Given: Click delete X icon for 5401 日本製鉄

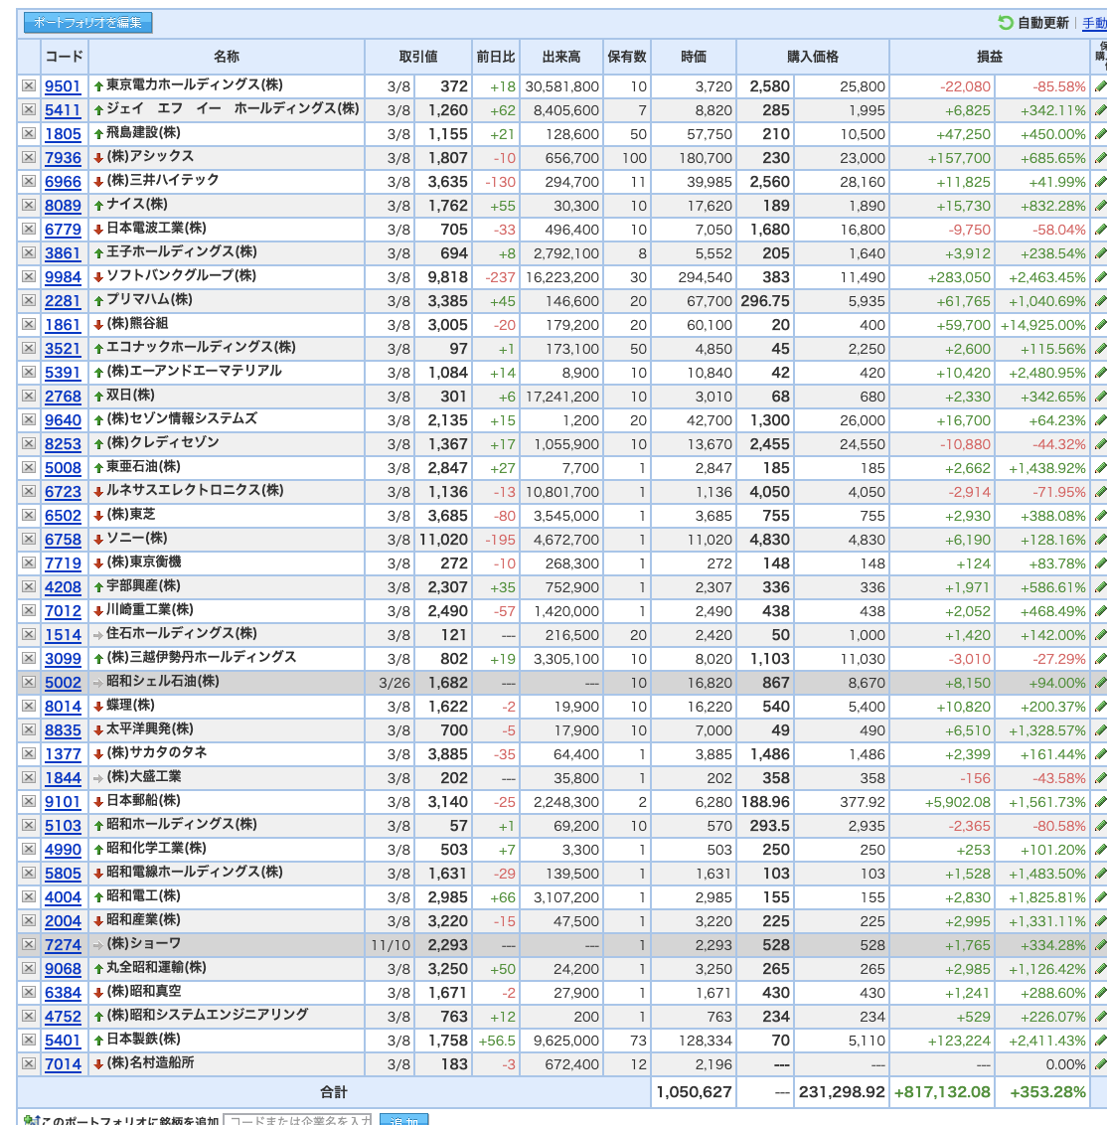Looking at the screenshot, I should [x=28, y=1040].
